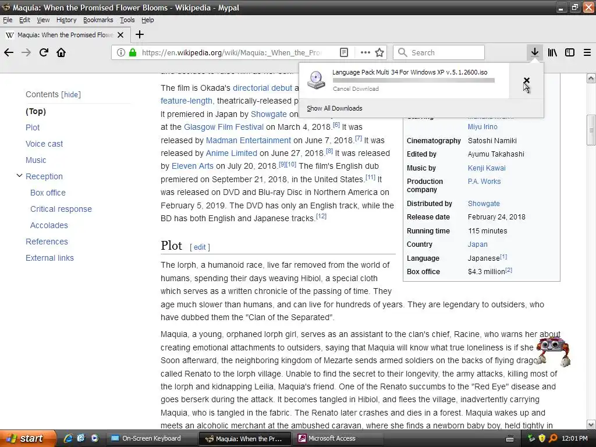Launch Internet Explorer from quick launch
The width and height of the screenshot is (596, 447).
(68, 438)
